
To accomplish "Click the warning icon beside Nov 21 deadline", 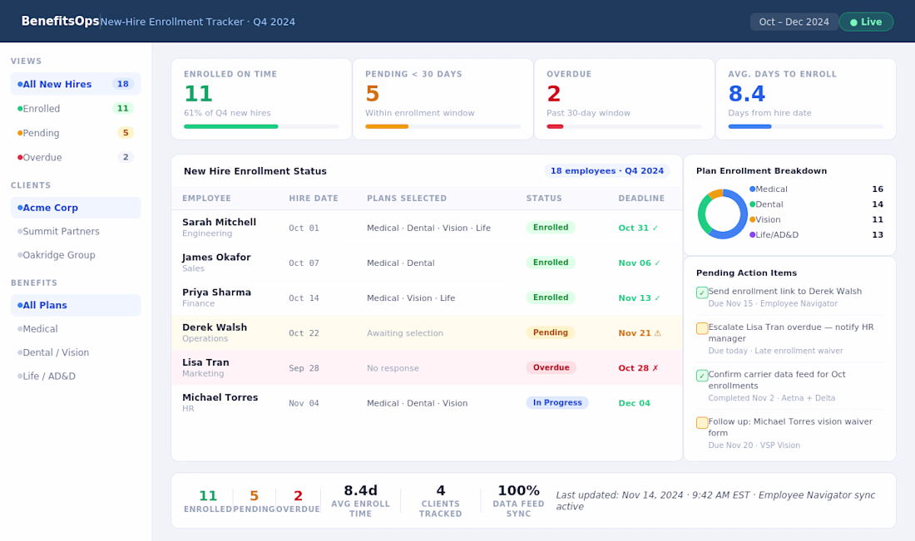I will (x=658, y=333).
